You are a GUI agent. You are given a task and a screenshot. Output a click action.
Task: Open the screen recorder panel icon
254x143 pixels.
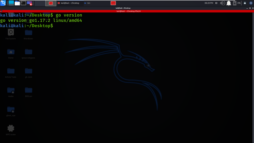click(30, 3)
